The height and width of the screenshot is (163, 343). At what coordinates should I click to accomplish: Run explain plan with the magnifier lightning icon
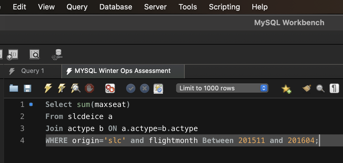tap(75, 88)
